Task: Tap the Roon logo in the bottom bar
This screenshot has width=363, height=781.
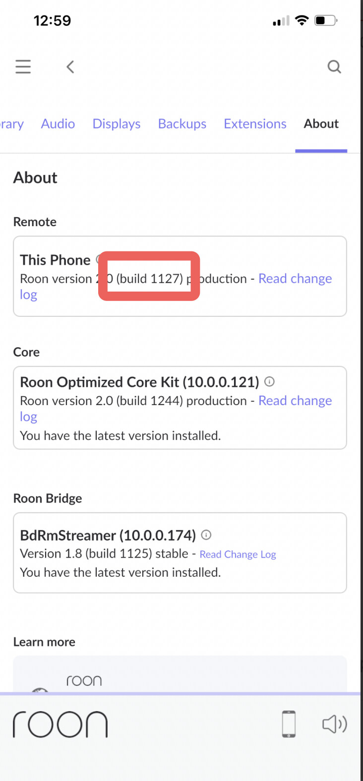Action: pyautogui.click(x=60, y=724)
